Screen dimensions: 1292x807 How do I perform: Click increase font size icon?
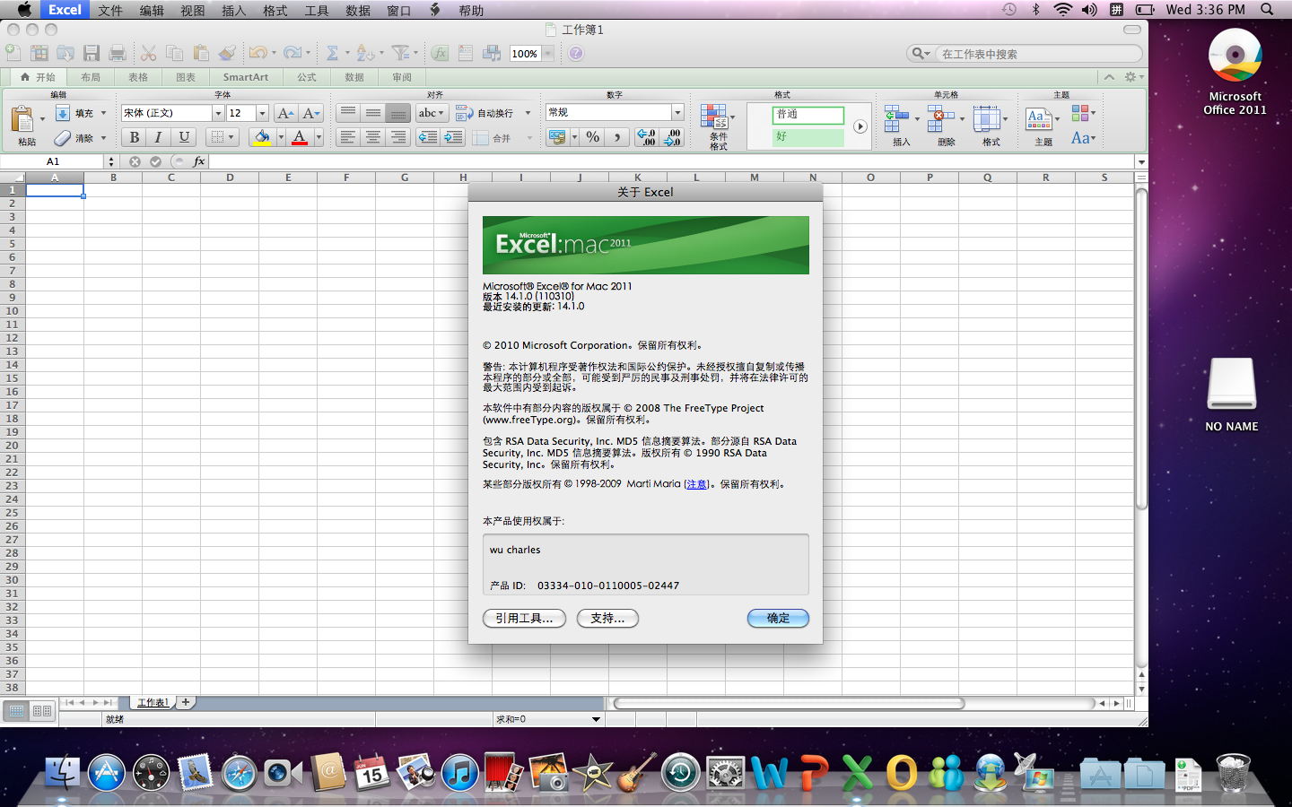click(x=285, y=113)
